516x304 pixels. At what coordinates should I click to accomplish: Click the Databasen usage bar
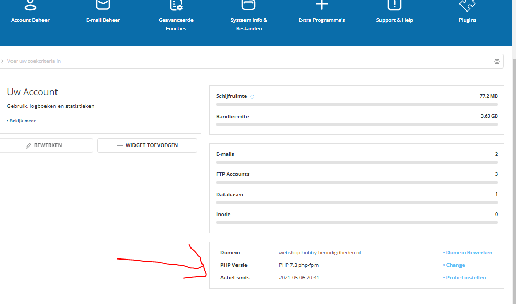click(x=357, y=202)
